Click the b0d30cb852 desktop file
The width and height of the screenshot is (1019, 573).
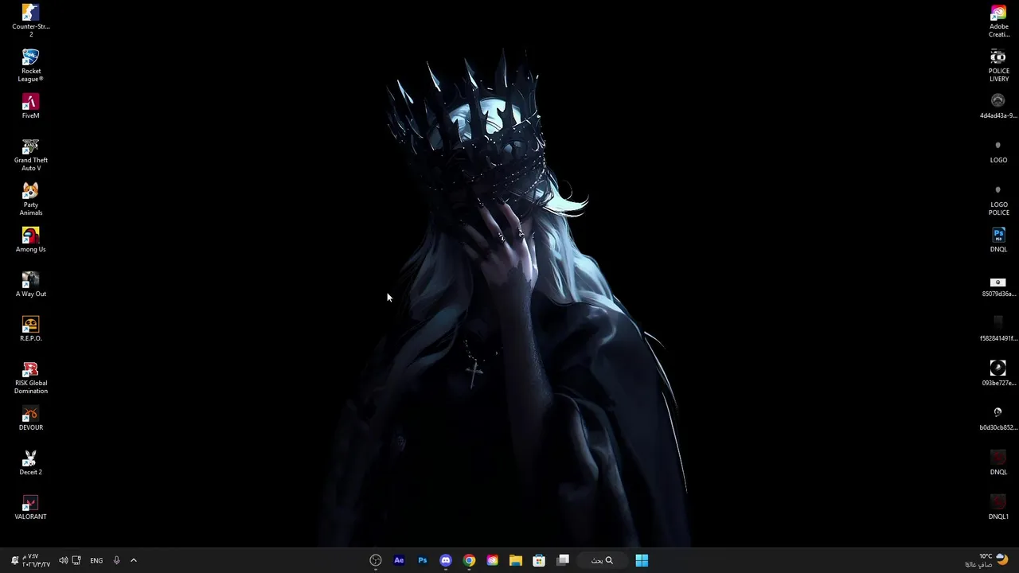click(x=998, y=419)
